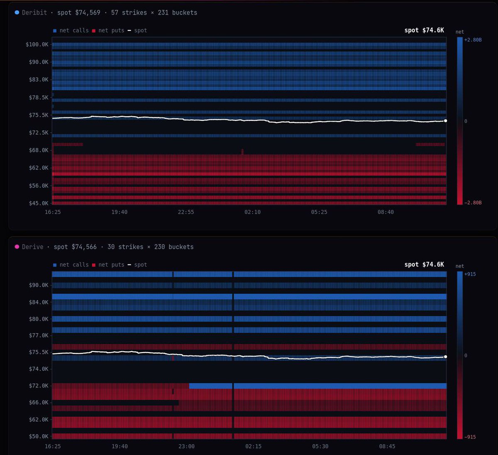This screenshot has height=455, width=498.
Task: Toggle the 'net calls' legend label in Deribit chart
Action: pyautogui.click(x=74, y=30)
